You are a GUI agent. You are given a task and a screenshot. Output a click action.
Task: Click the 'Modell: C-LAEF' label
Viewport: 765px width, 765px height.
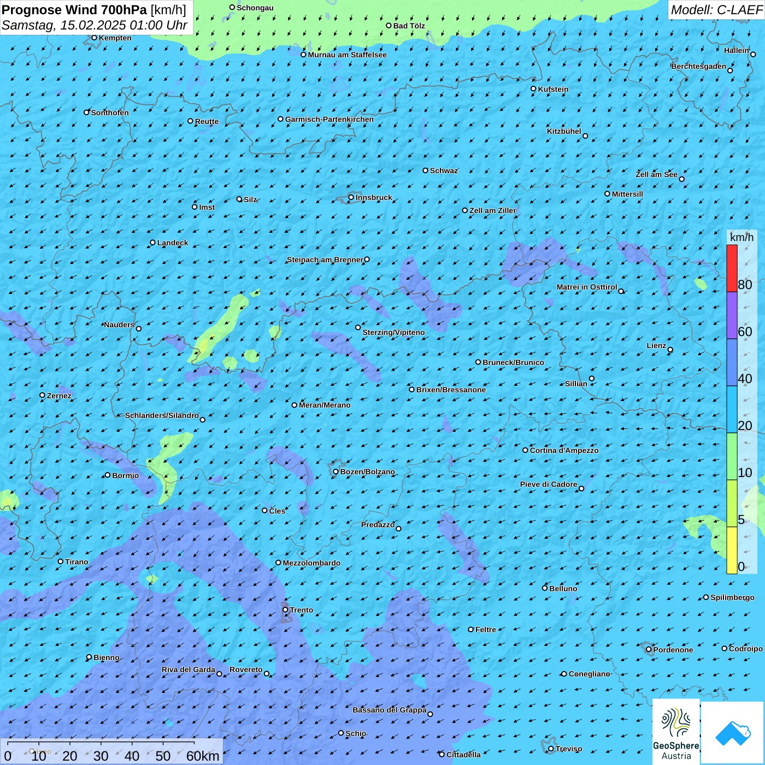click(x=716, y=10)
